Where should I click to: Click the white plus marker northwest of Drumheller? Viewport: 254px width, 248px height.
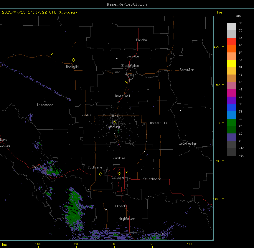pyautogui.click(x=180, y=110)
